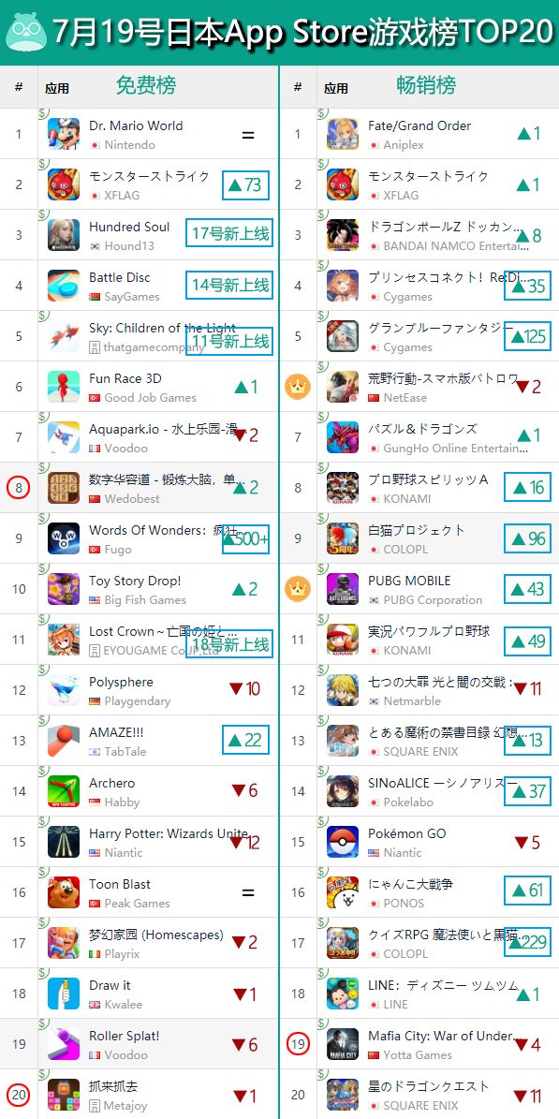Click the Dr. Mario World app icon
Image resolution: width=559 pixels, height=1119 pixels.
point(64,134)
